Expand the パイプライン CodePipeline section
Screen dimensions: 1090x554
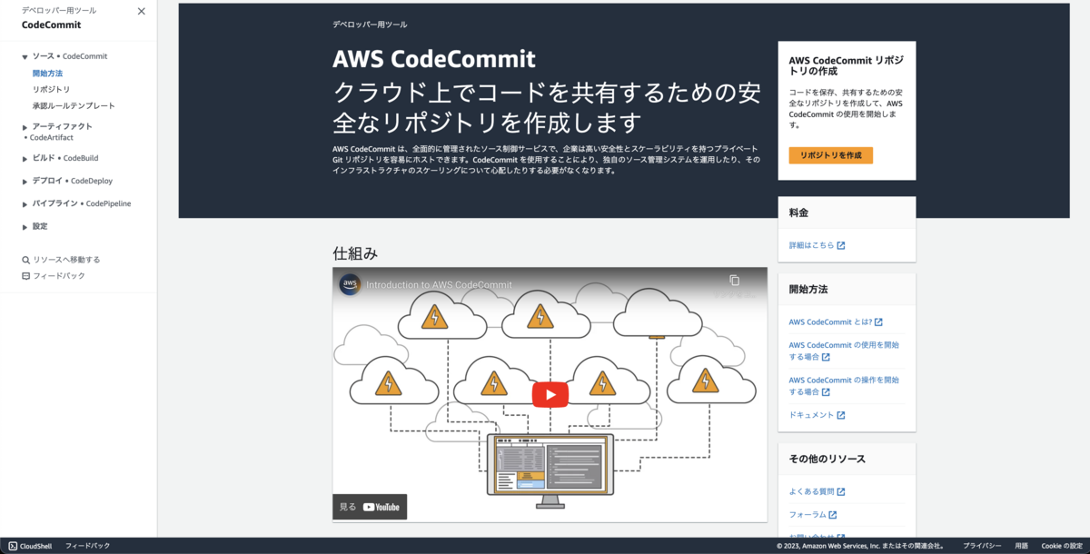click(x=25, y=203)
